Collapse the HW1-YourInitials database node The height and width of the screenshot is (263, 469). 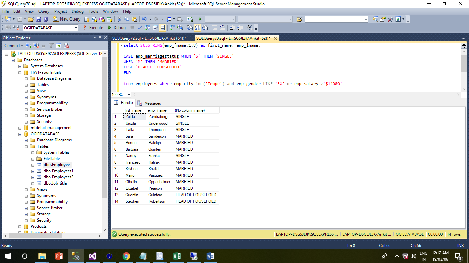pyautogui.click(x=20, y=72)
